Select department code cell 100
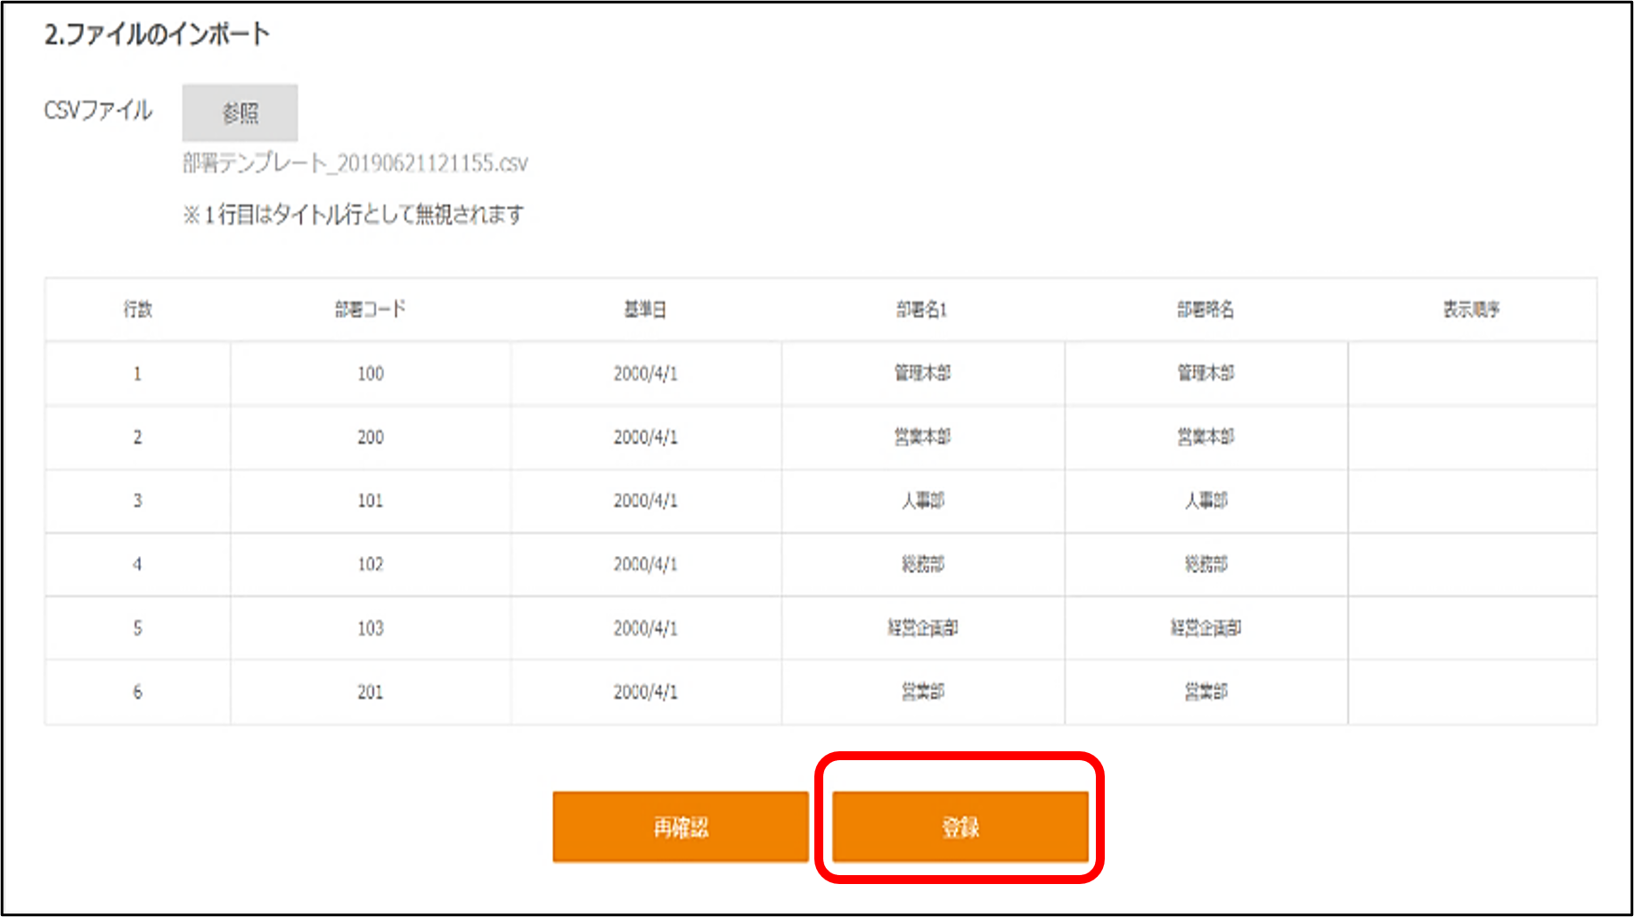The height and width of the screenshot is (917, 1634). click(370, 373)
